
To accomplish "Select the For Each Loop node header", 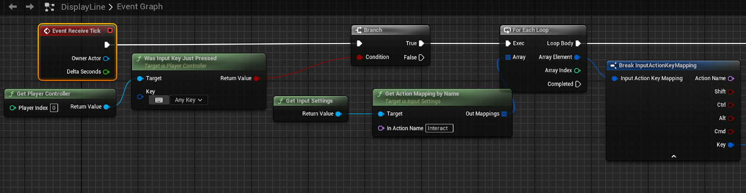I will [543, 30].
